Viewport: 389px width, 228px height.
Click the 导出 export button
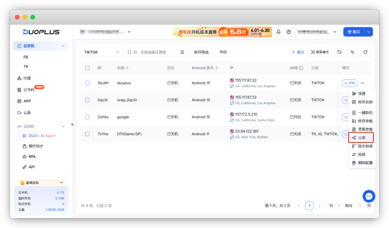[x=223, y=52]
